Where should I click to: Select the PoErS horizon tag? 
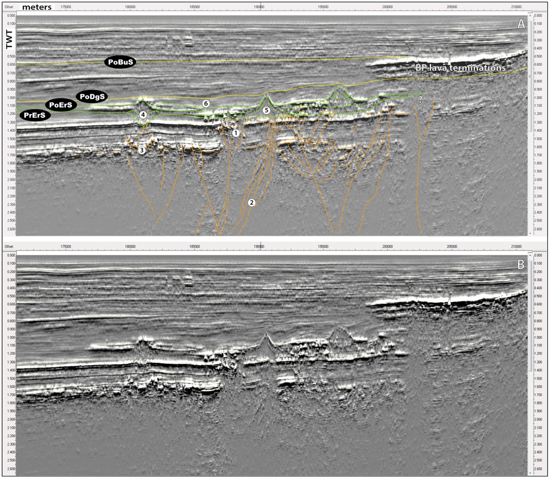pyautogui.click(x=61, y=105)
